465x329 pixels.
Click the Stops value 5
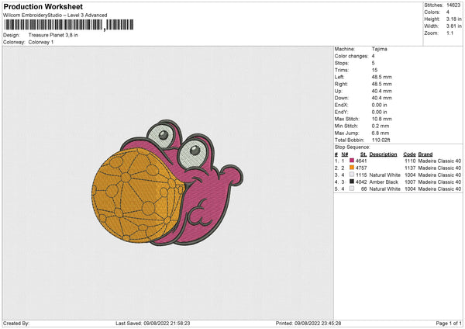point(373,63)
